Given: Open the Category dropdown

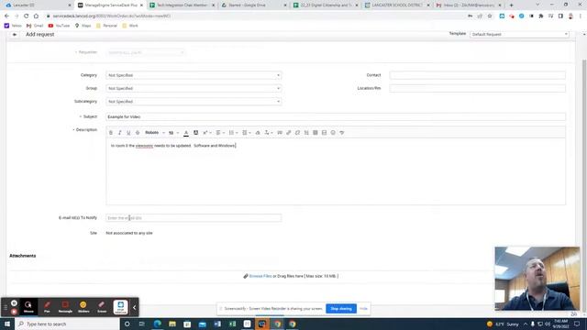Looking at the screenshot, I should coord(194,75).
